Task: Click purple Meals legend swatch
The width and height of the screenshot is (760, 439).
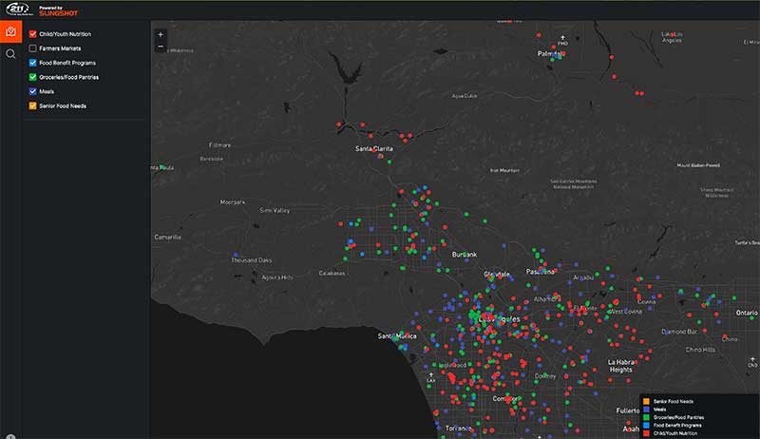Action: coord(646,410)
